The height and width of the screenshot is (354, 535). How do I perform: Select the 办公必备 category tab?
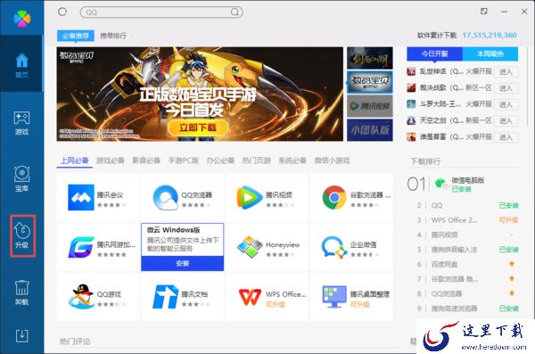tap(220, 161)
